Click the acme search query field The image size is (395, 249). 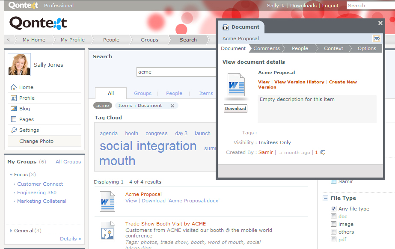point(176,72)
